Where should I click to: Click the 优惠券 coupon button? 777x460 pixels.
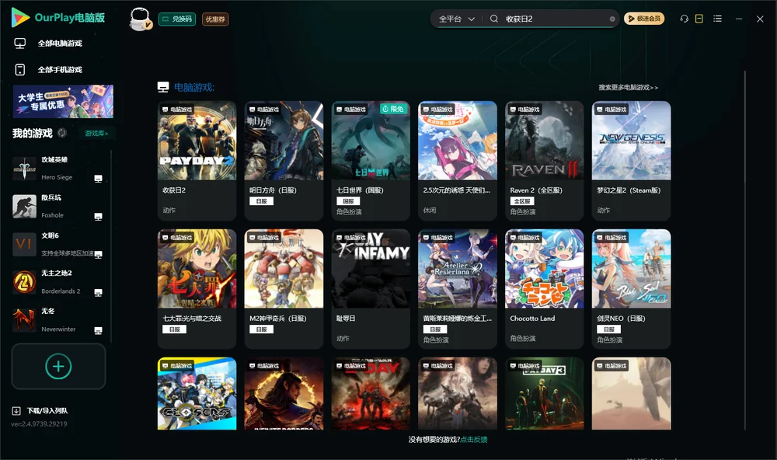pos(215,19)
